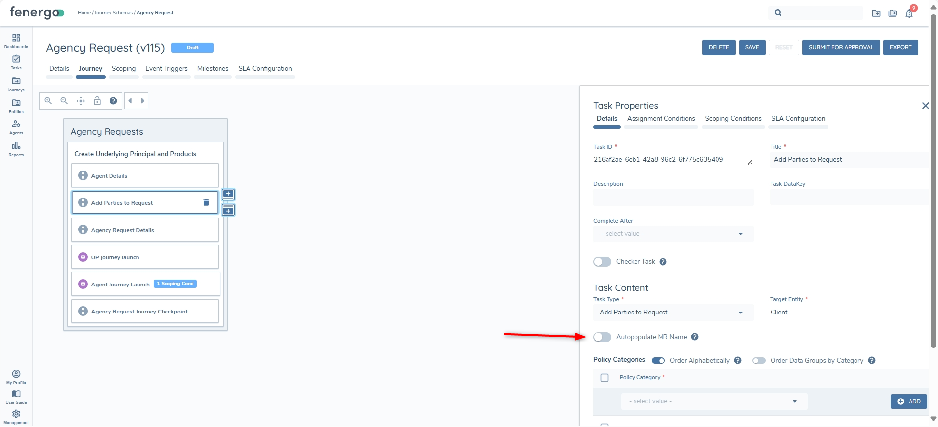Click the Title input field

(849, 160)
